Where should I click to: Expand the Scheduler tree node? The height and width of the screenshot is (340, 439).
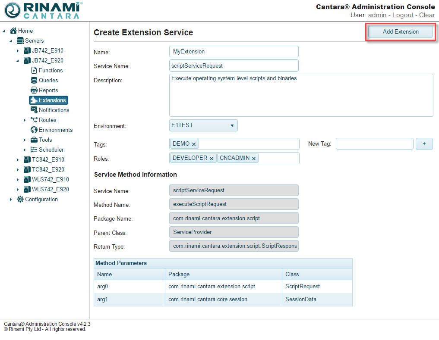tap(25, 150)
